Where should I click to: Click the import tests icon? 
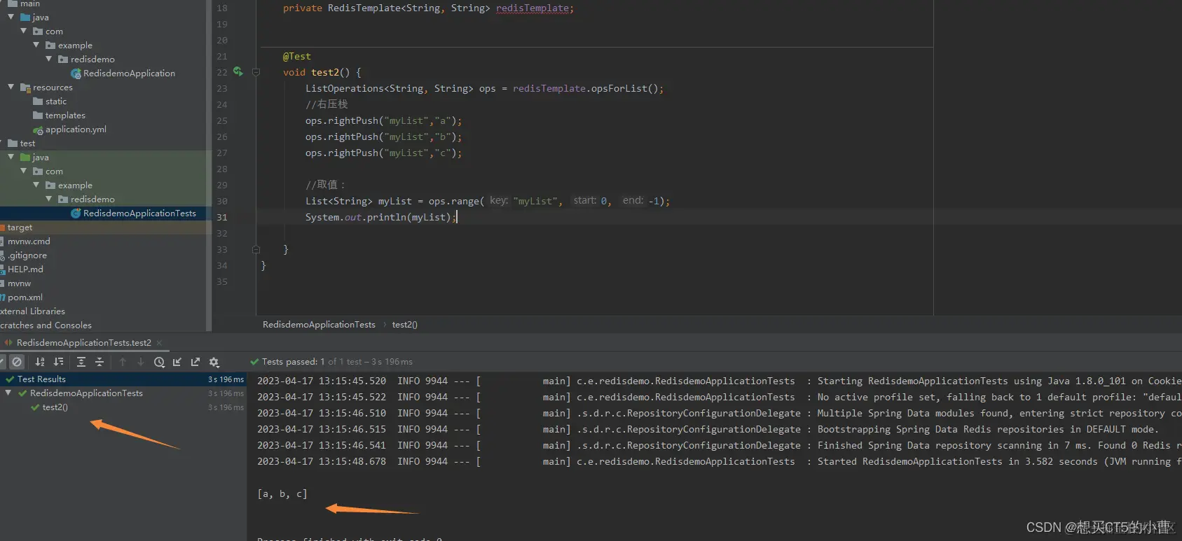pos(177,362)
